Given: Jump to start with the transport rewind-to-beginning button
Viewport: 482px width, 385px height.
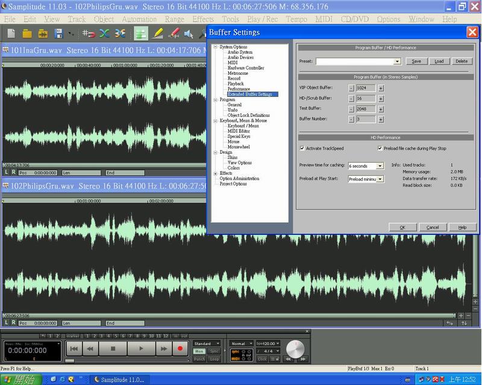Looking at the screenshot, I should (x=74, y=348).
